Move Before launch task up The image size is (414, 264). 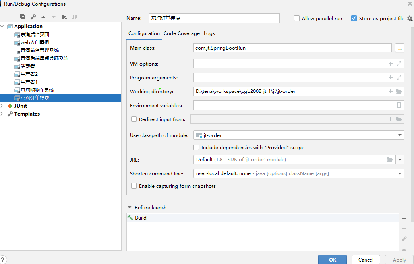coord(404,249)
